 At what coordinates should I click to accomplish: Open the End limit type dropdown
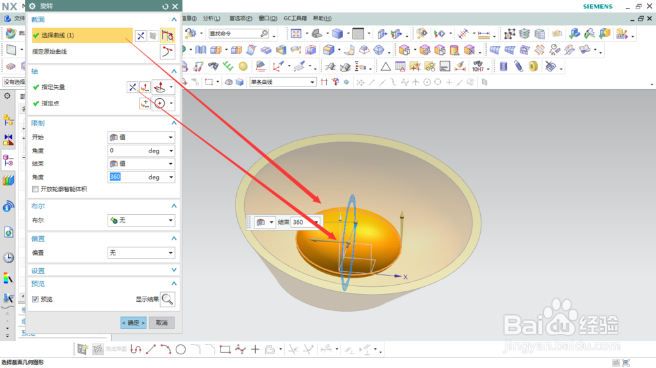point(142,164)
